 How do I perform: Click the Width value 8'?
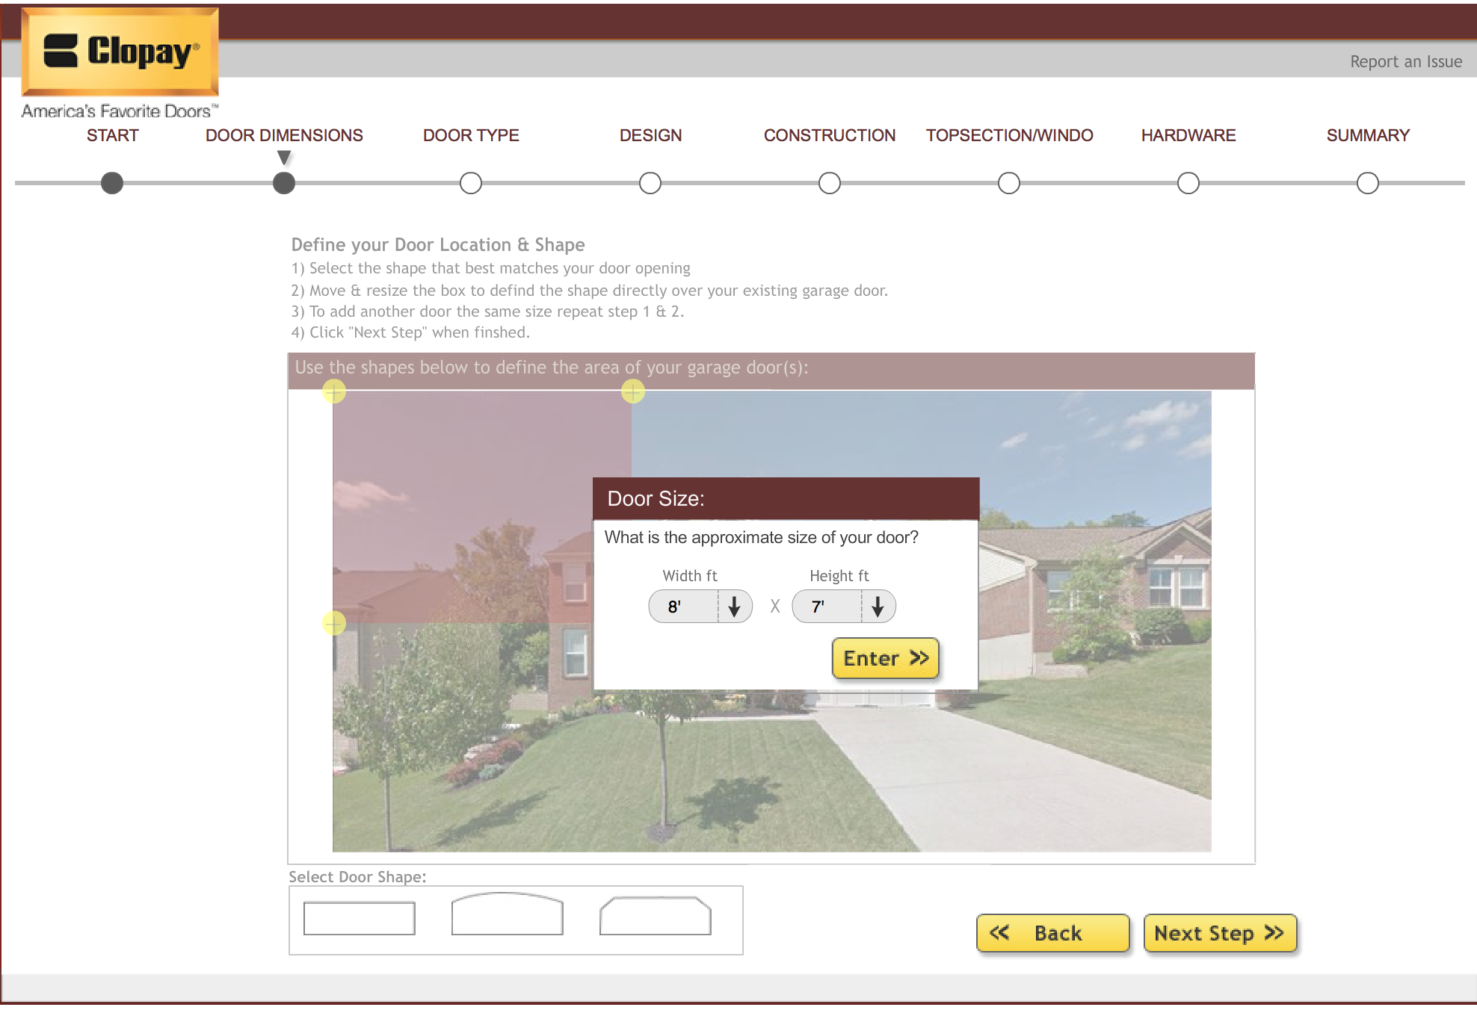pos(674,607)
